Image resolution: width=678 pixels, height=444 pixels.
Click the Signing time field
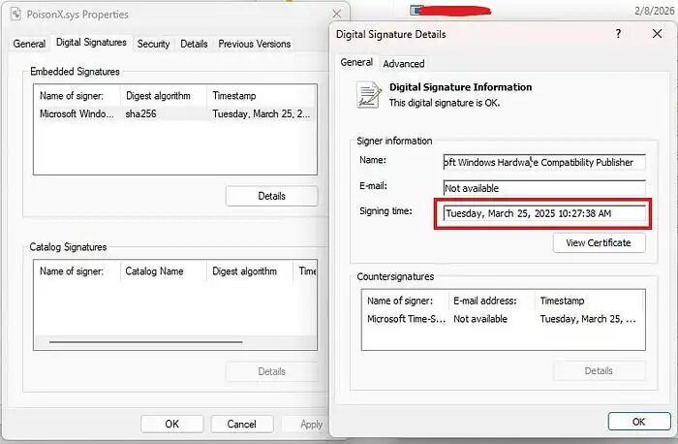(x=544, y=213)
